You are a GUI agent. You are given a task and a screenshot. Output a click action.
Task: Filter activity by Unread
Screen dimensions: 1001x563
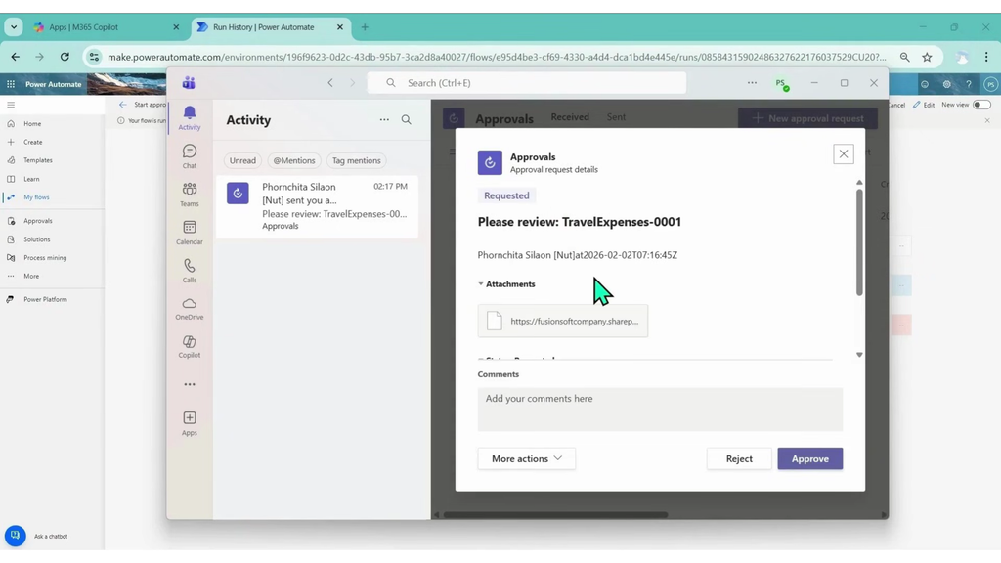pyautogui.click(x=242, y=161)
